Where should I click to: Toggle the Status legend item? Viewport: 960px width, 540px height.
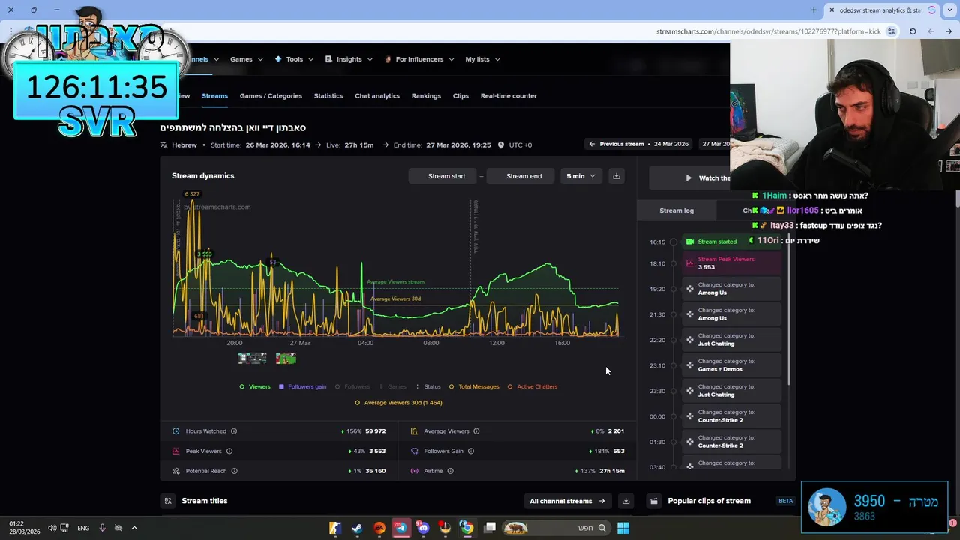click(428, 386)
